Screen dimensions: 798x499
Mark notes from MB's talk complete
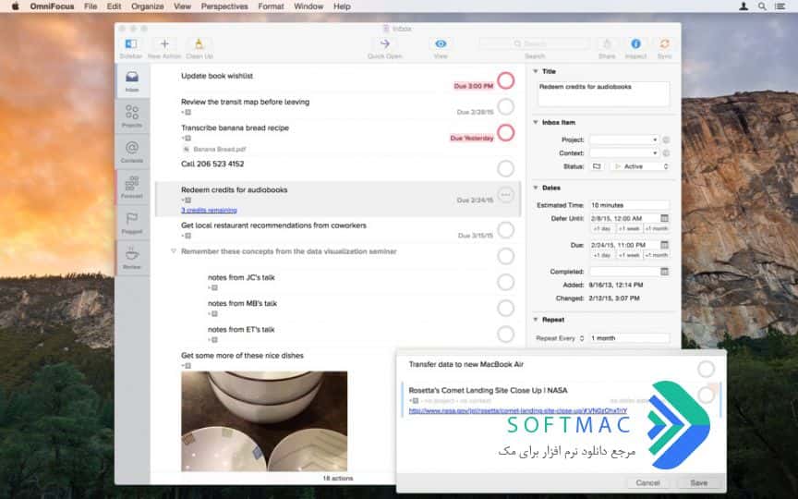coord(506,308)
